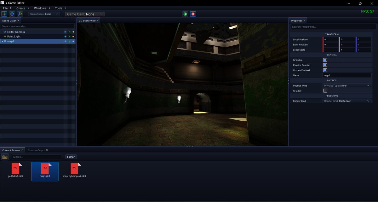
Task: Select the Editor Camera row label
Action: point(16,32)
